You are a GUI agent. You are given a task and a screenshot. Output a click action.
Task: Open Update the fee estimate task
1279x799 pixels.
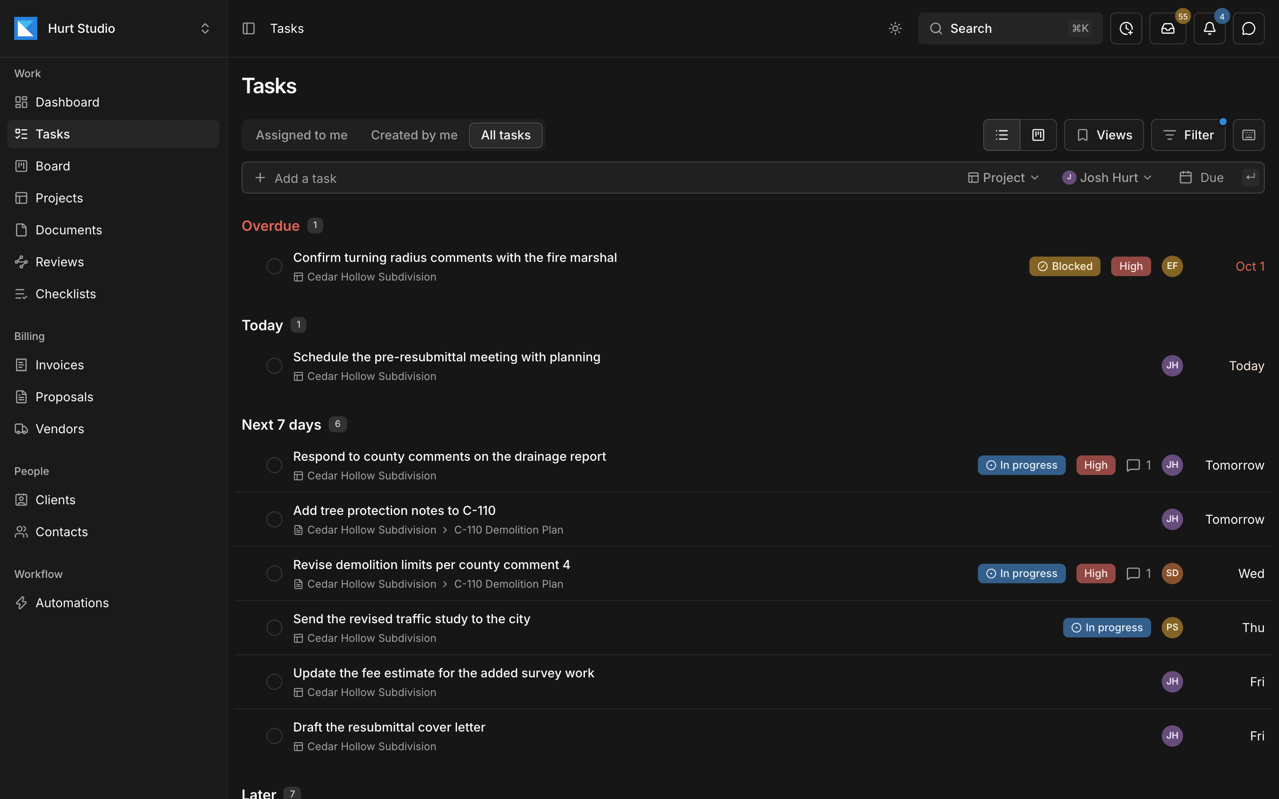443,673
